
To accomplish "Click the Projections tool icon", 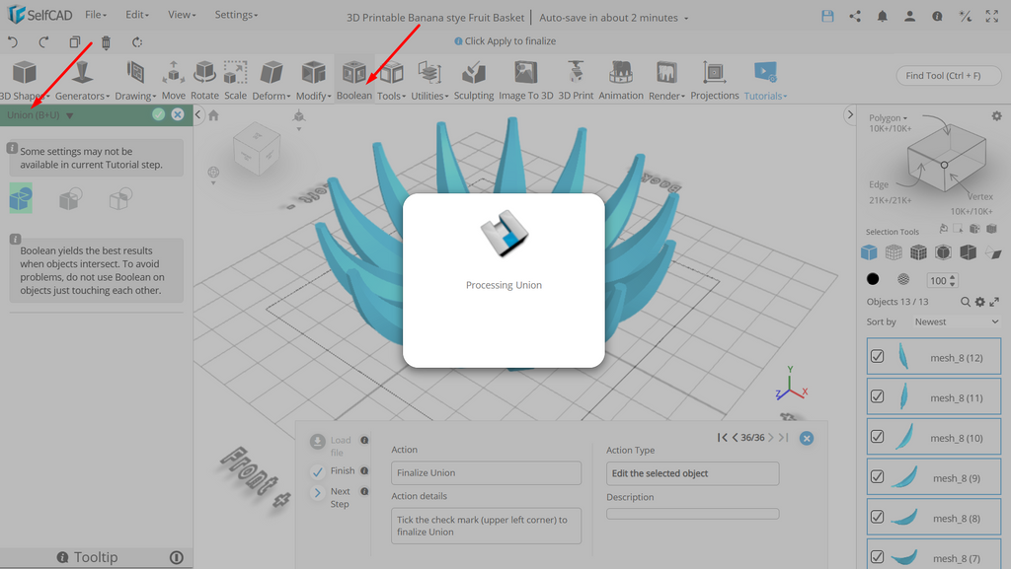I will [x=715, y=72].
